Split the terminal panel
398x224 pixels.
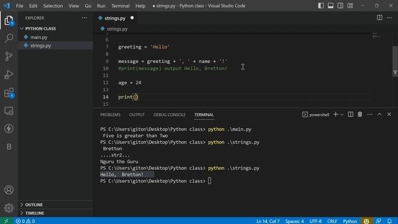(351, 114)
